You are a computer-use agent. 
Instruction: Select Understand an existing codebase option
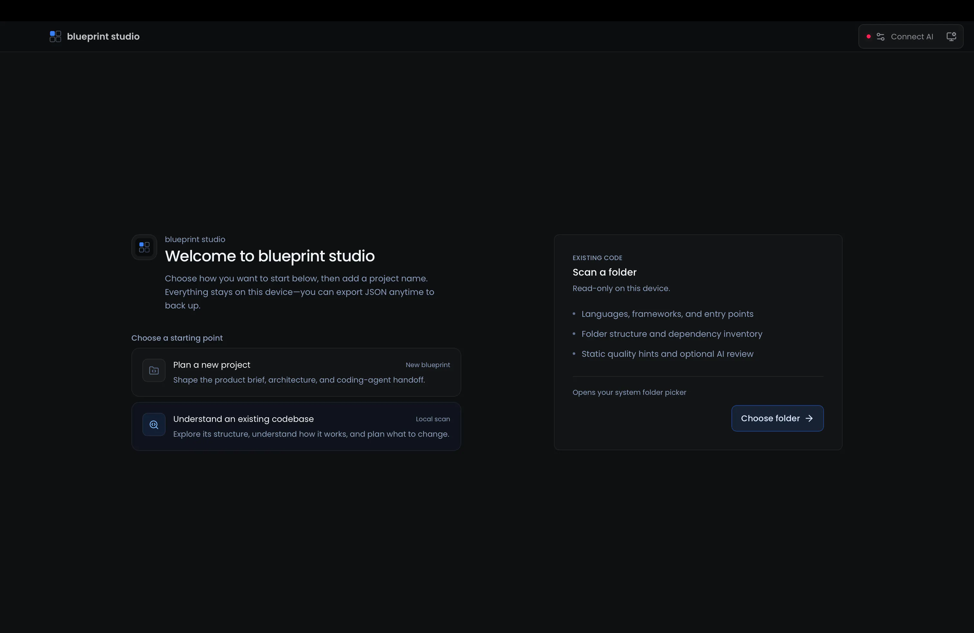pyautogui.click(x=296, y=426)
